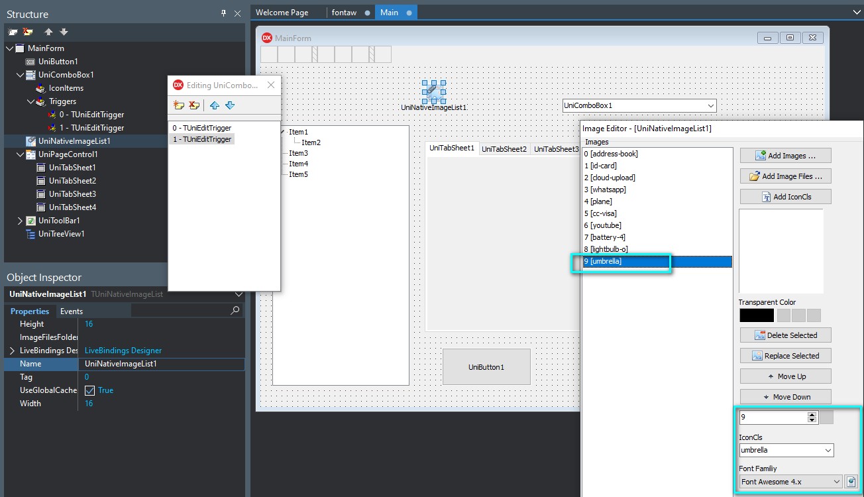Click the Add Images button
The width and height of the screenshot is (864, 497).
click(785, 156)
